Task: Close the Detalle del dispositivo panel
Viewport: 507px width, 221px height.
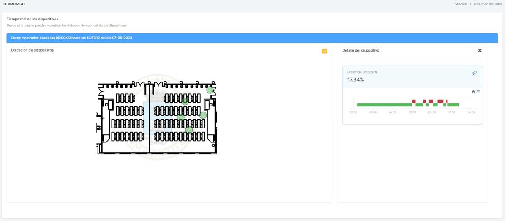Action: [x=480, y=50]
